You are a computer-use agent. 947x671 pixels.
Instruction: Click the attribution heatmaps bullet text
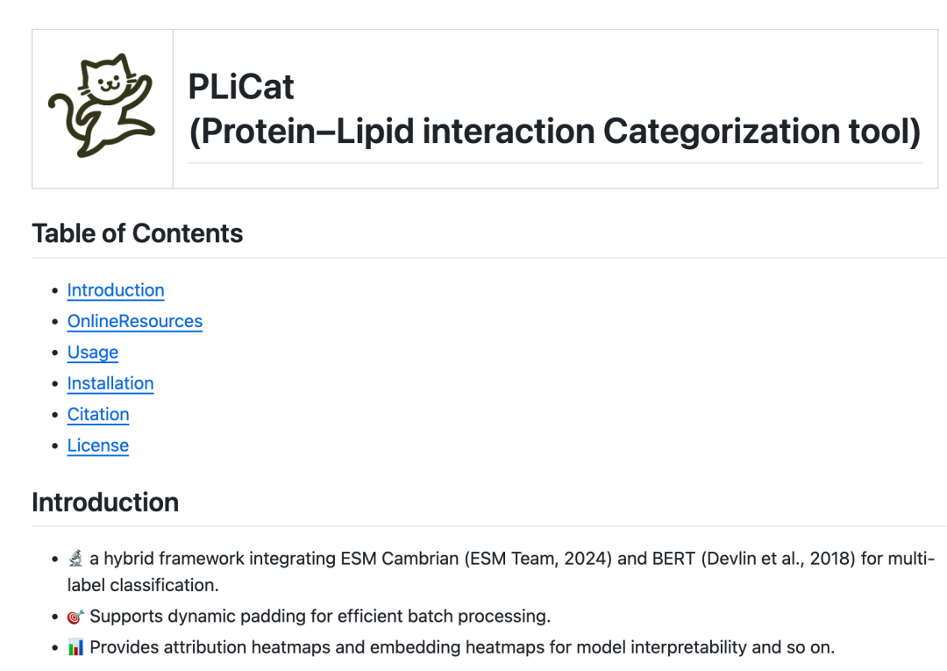click(x=462, y=648)
